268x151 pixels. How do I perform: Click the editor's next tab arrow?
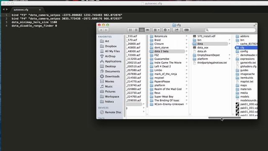point(7,9)
